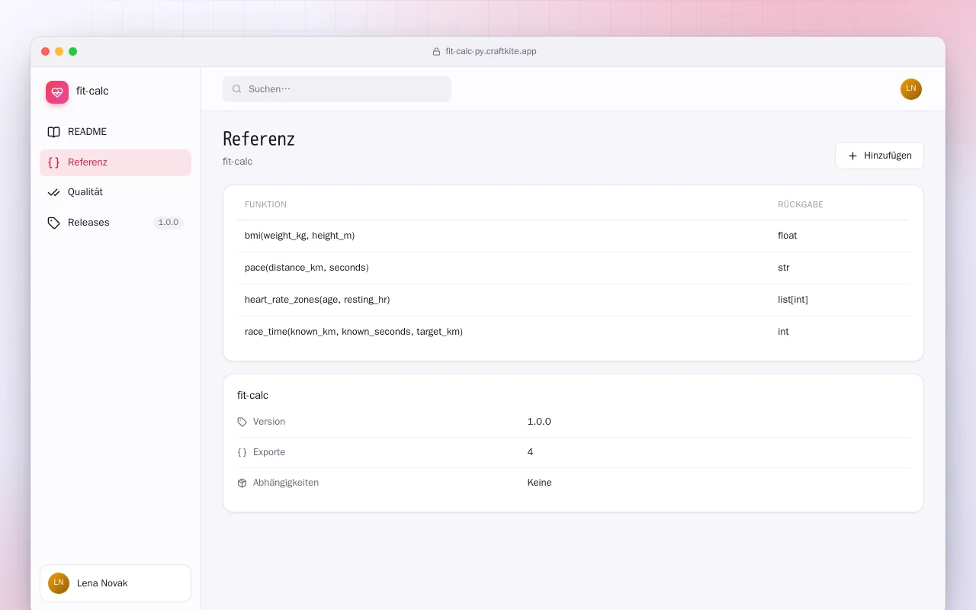Screen dimensions: 976x610
Task: Click the tag icon beside Version
Action: click(x=242, y=422)
